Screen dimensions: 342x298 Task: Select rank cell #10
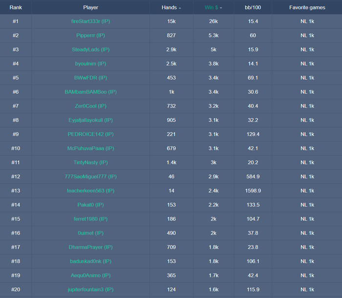click(16, 149)
